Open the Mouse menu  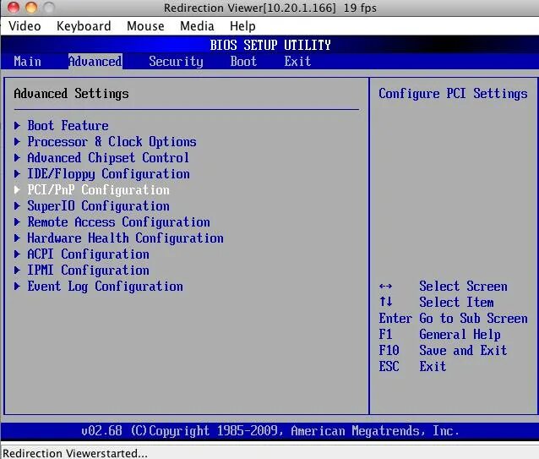(x=145, y=26)
